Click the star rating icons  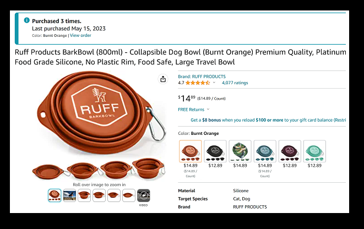198,83
